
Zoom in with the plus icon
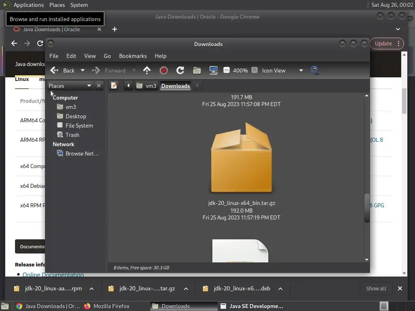(x=255, y=70)
